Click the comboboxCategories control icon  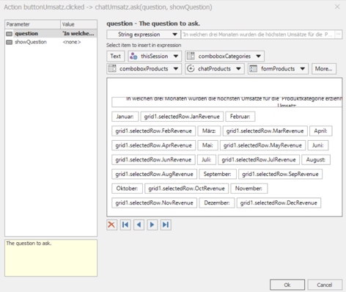tap(191, 56)
